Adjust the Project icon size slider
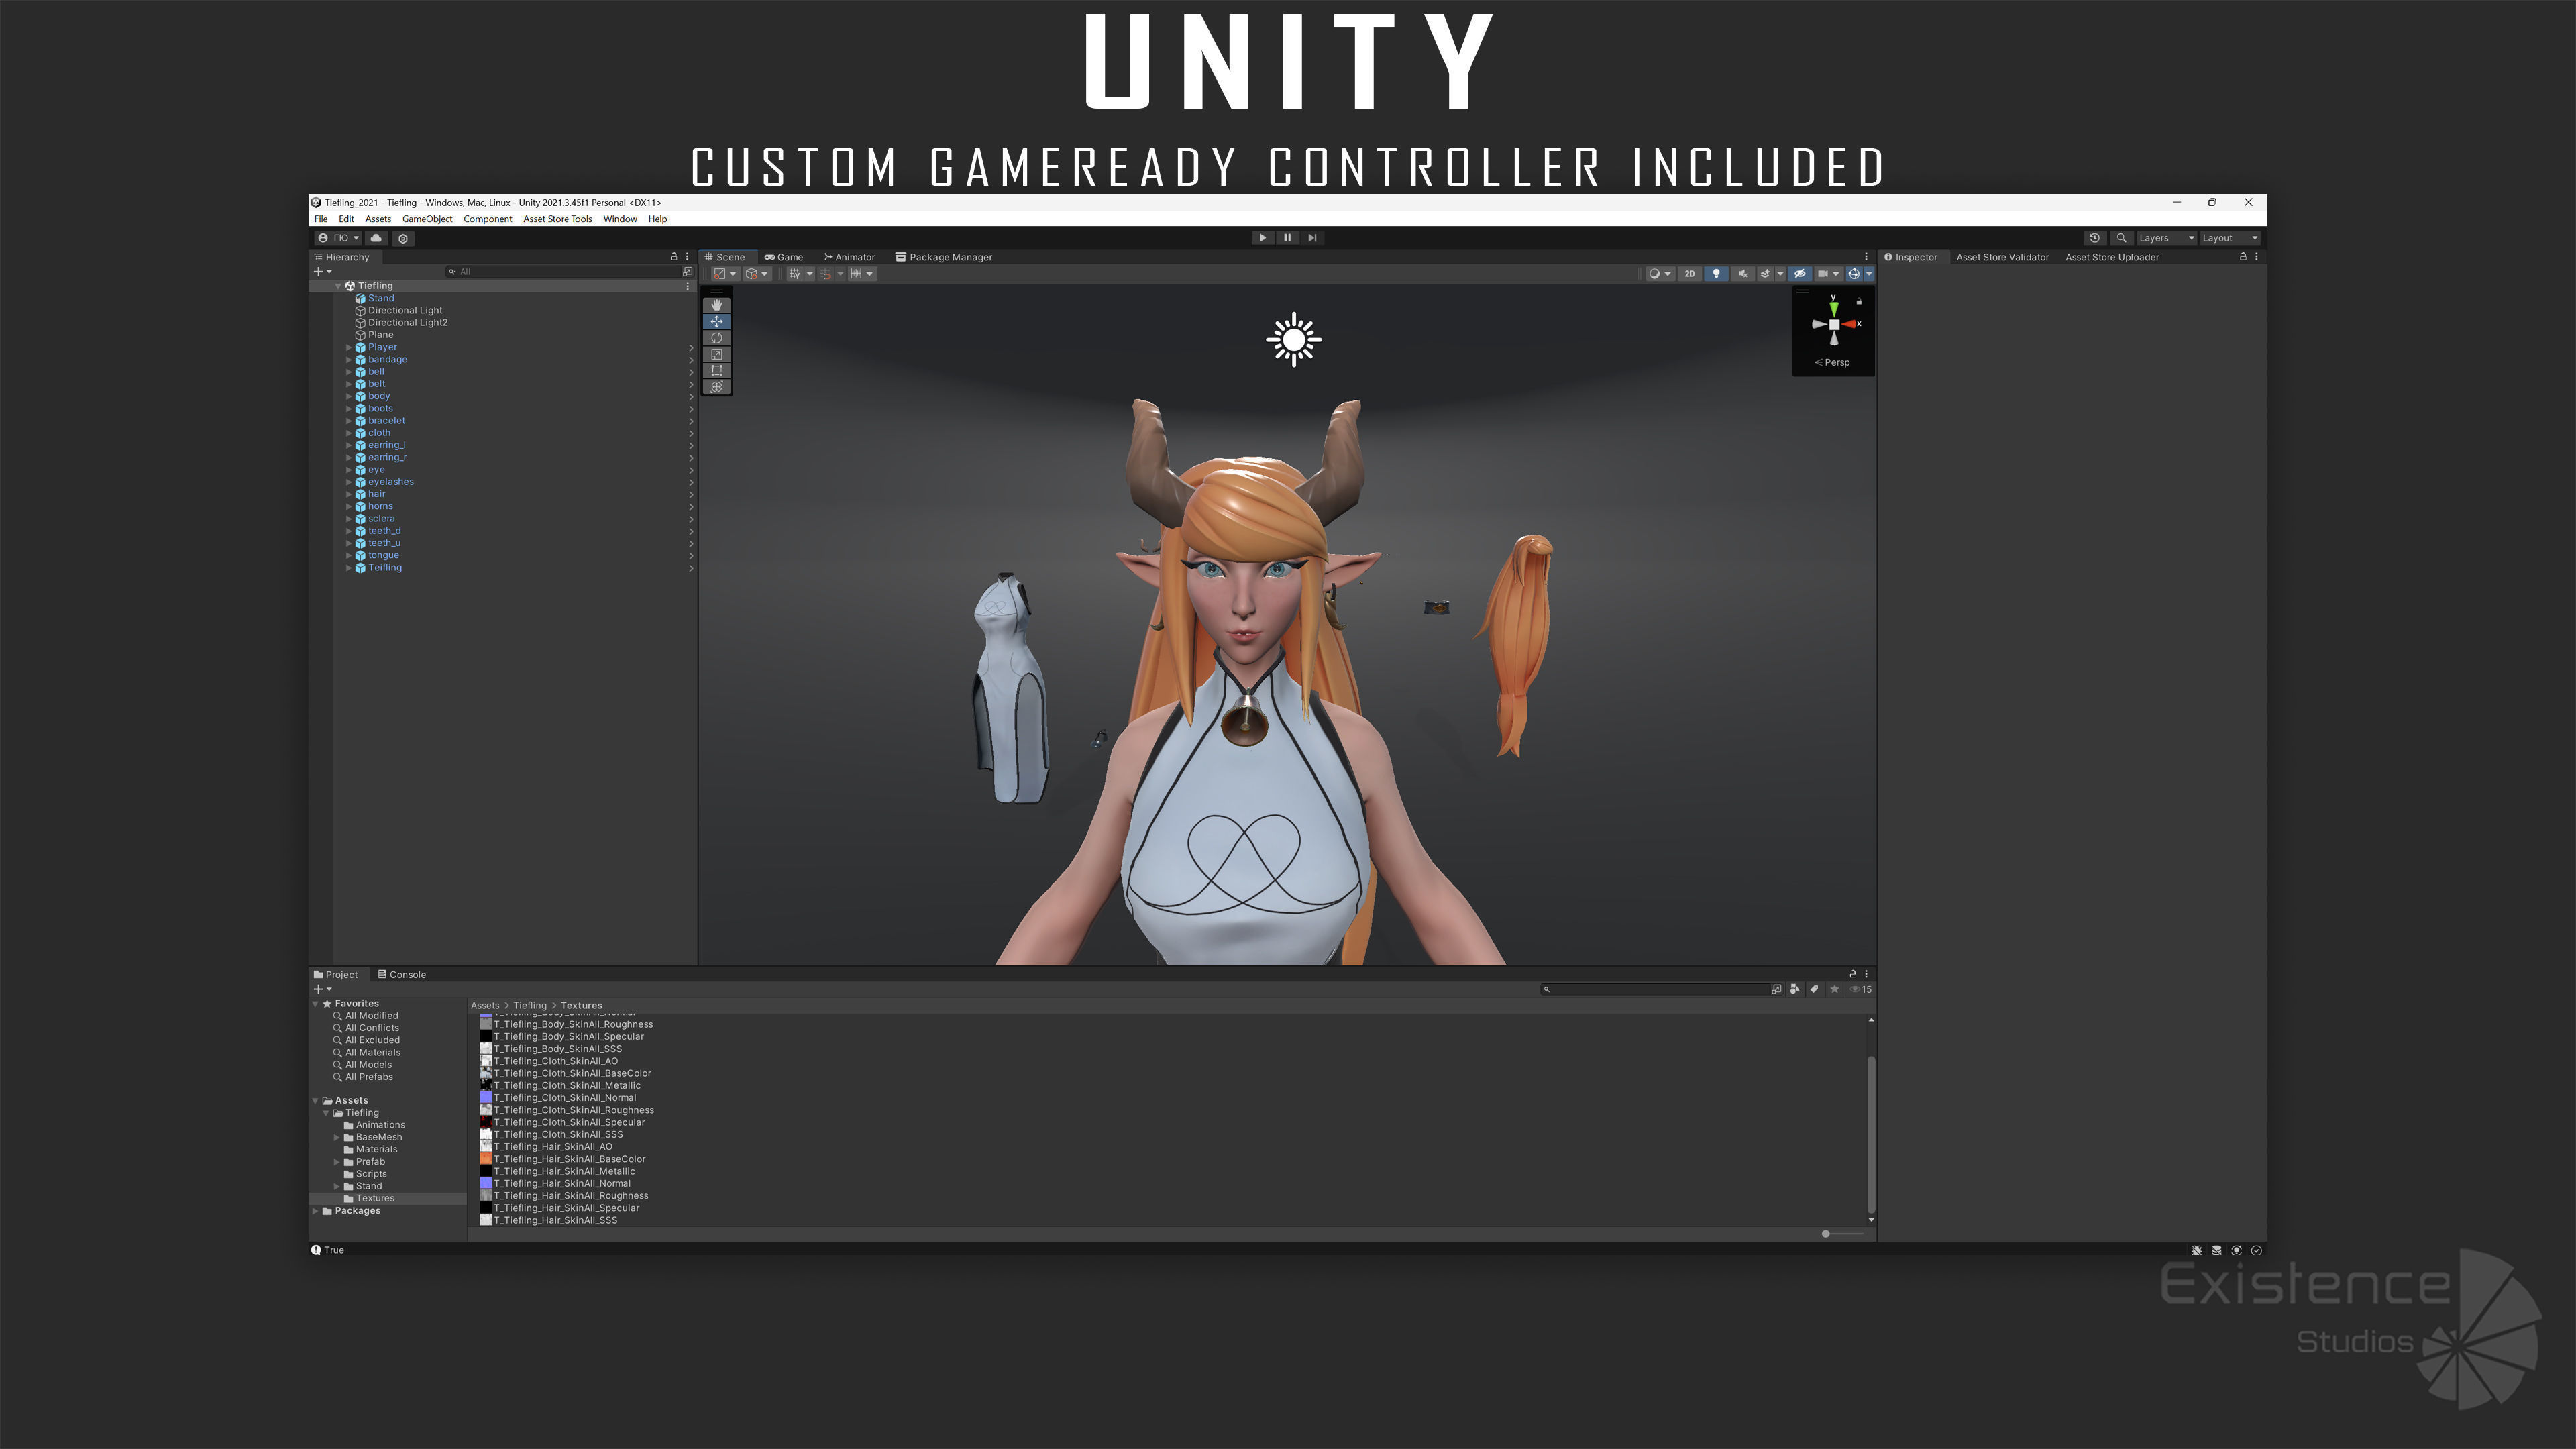Viewport: 2576px width, 1449px height. (x=1826, y=1233)
